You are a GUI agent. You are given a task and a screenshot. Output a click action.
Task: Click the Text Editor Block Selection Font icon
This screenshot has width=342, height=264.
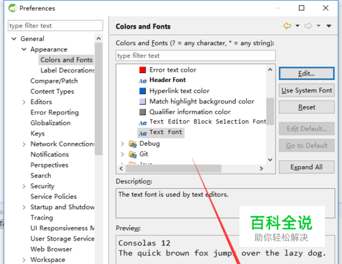(143, 123)
